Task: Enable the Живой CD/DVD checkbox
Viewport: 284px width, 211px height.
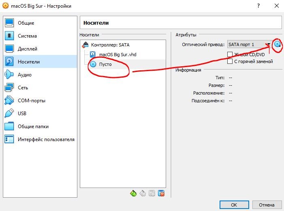Action: coord(230,55)
